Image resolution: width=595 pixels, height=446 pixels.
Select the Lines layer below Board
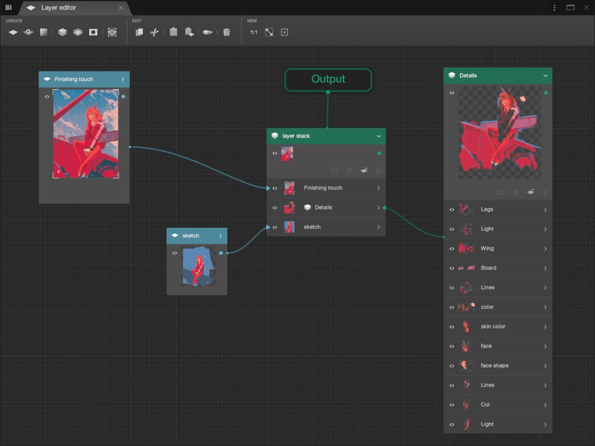(x=498, y=287)
